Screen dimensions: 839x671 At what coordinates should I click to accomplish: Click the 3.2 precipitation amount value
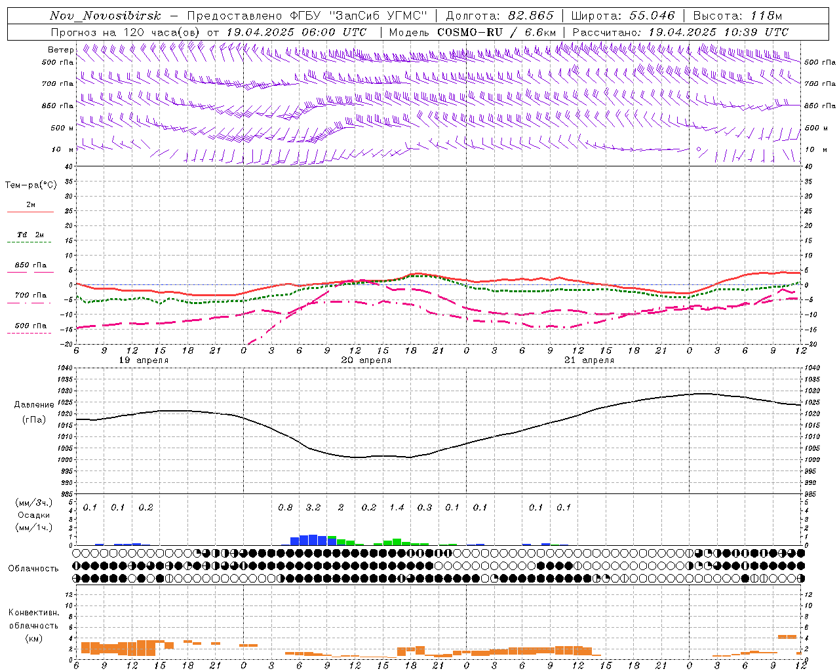pos(313,507)
